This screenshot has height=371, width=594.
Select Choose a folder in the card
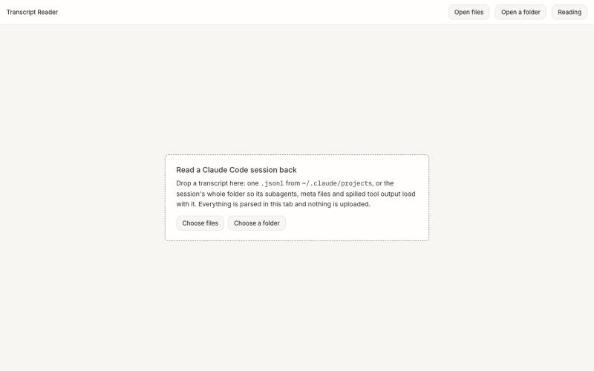tap(257, 223)
